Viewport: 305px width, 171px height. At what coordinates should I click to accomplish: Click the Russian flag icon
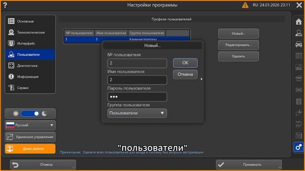tap(10, 125)
